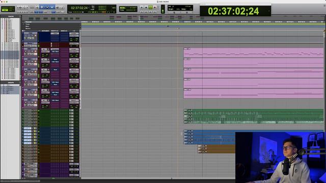This screenshot has height=183, width=326.
Task: Click the TRACKS list header
Action: [x=11, y=16]
